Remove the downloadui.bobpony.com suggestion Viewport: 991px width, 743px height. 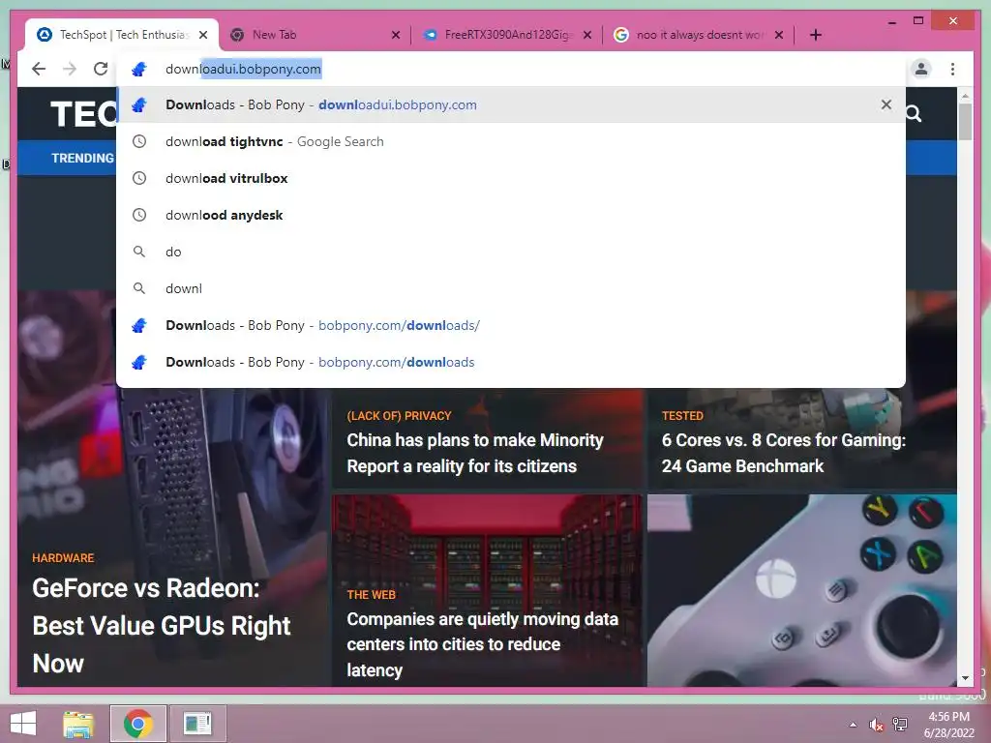[886, 104]
